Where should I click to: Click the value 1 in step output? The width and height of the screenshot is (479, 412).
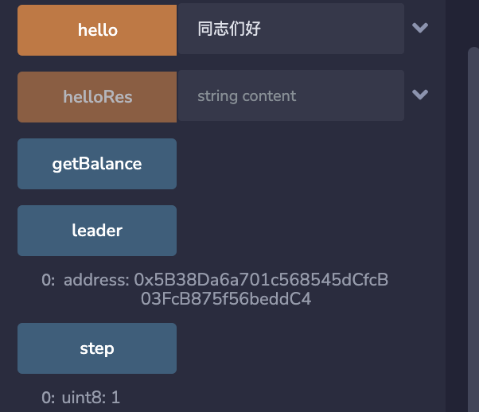[x=116, y=398]
